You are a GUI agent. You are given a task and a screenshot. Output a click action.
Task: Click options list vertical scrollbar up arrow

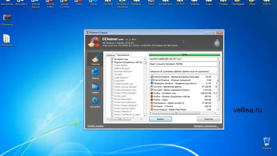pos(145,59)
